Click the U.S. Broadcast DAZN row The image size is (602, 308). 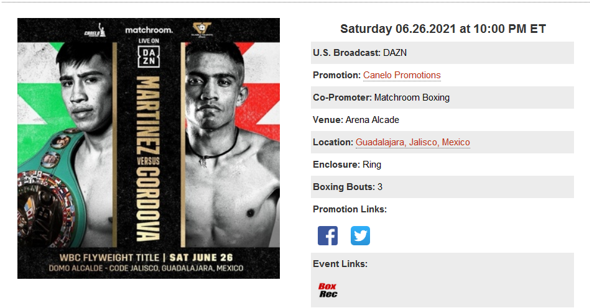442,53
